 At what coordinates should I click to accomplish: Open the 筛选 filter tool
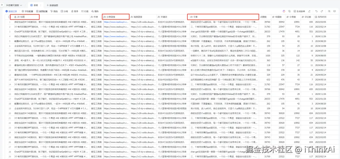(x=54, y=11)
